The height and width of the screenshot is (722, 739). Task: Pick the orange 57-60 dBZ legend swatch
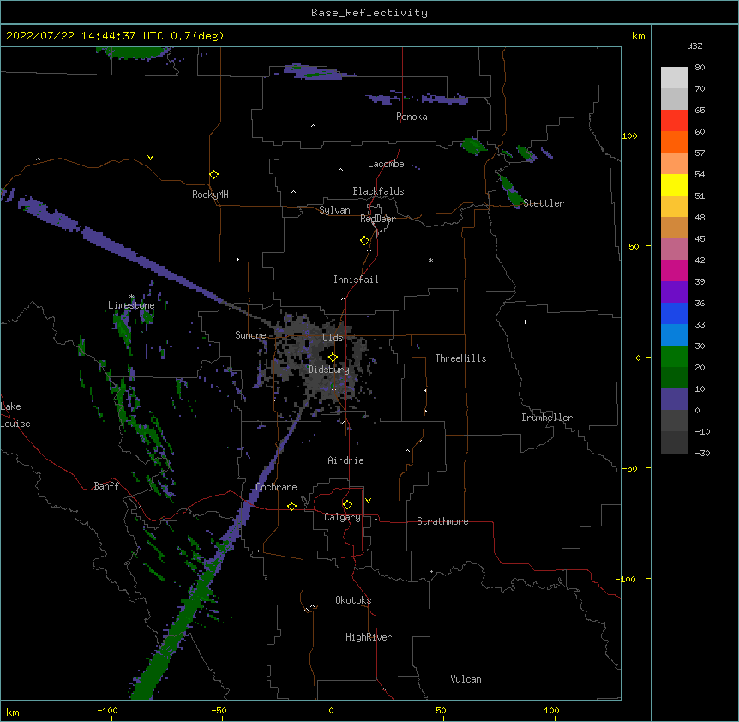coord(674,141)
